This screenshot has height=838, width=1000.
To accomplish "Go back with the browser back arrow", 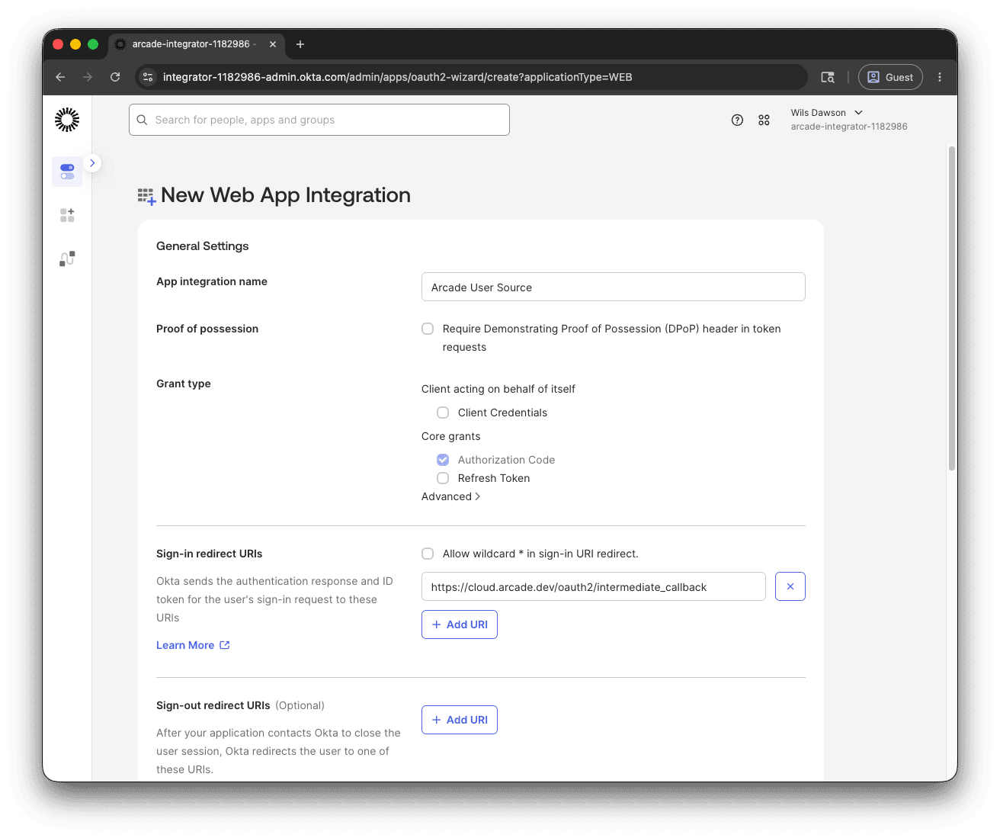I will (x=60, y=77).
